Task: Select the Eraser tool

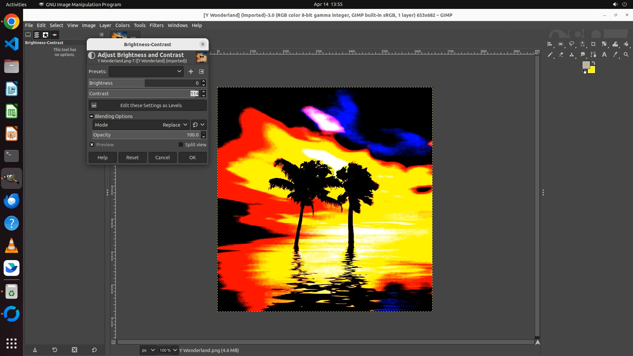Action: tap(561, 55)
